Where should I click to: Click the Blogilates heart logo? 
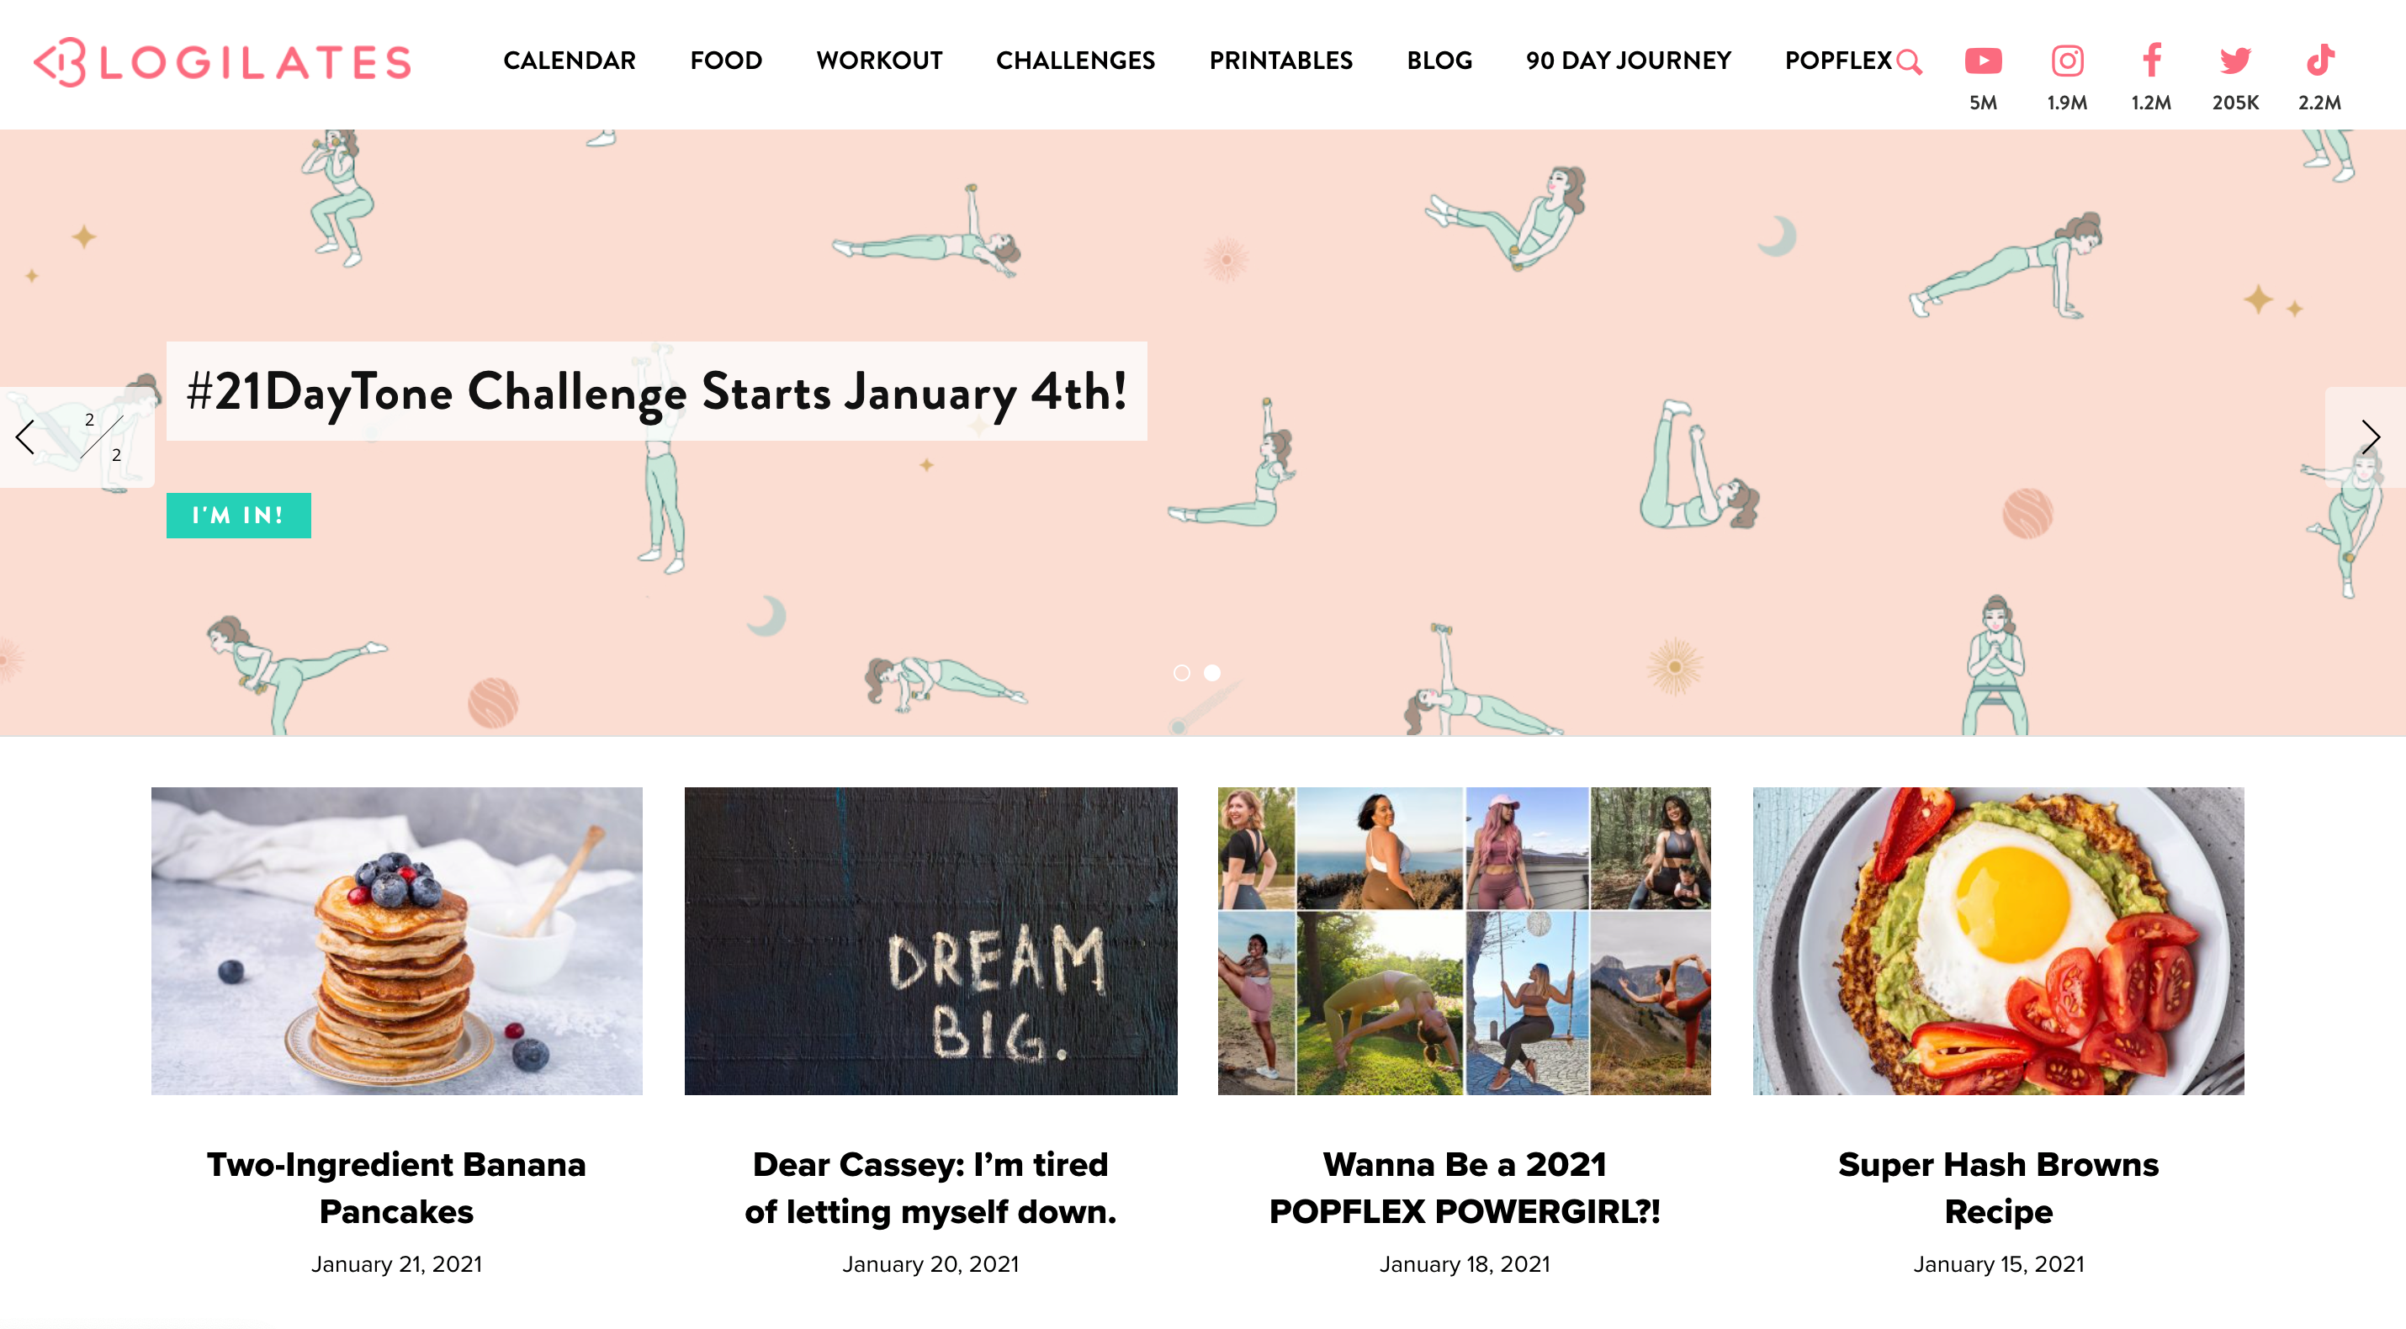[61, 62]
